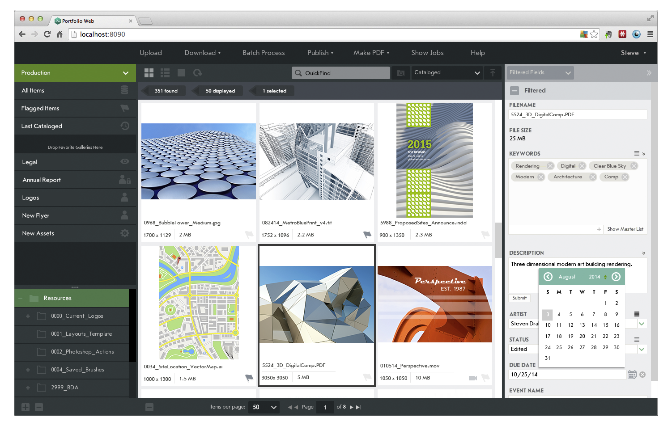This screenshot has height=430, width=672.
Task: Go to previous month in calendar
Action: pos(548,277)
